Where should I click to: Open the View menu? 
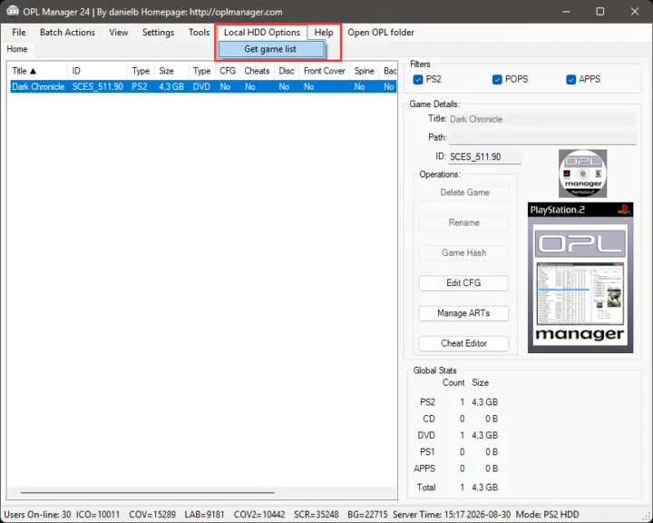[x=119, y=33]
